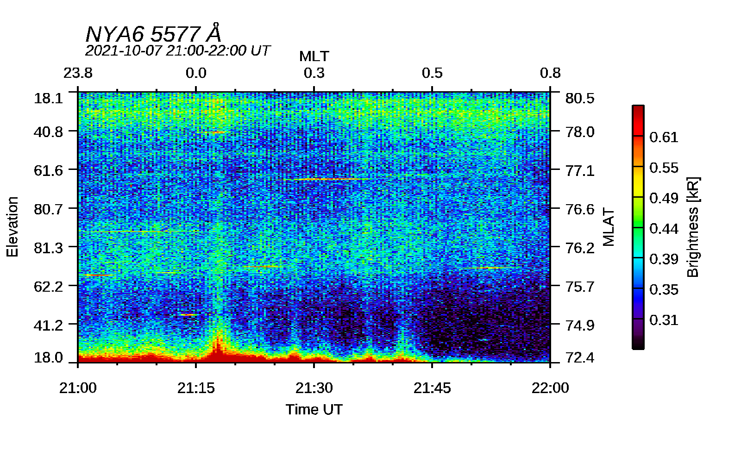Click MLT tick value '0.3'
The height and width of the screenshot is (463, 741).
[314, 73]
